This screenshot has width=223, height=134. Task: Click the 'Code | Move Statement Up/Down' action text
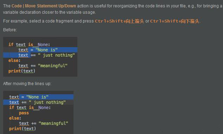click(x=44, y=6)
